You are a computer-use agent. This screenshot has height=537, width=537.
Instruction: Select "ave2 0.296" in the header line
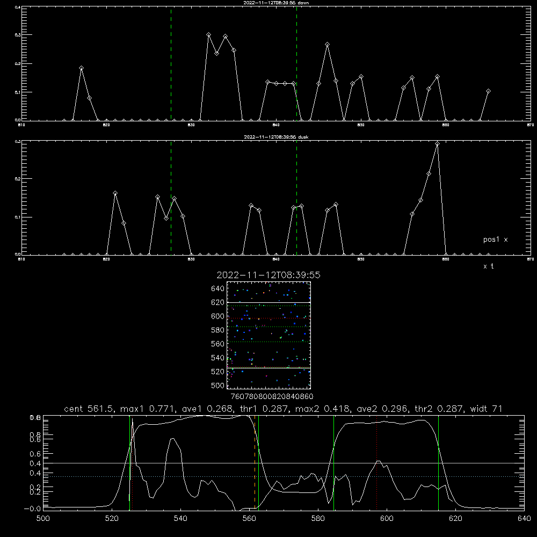click(x=382, y=409)
